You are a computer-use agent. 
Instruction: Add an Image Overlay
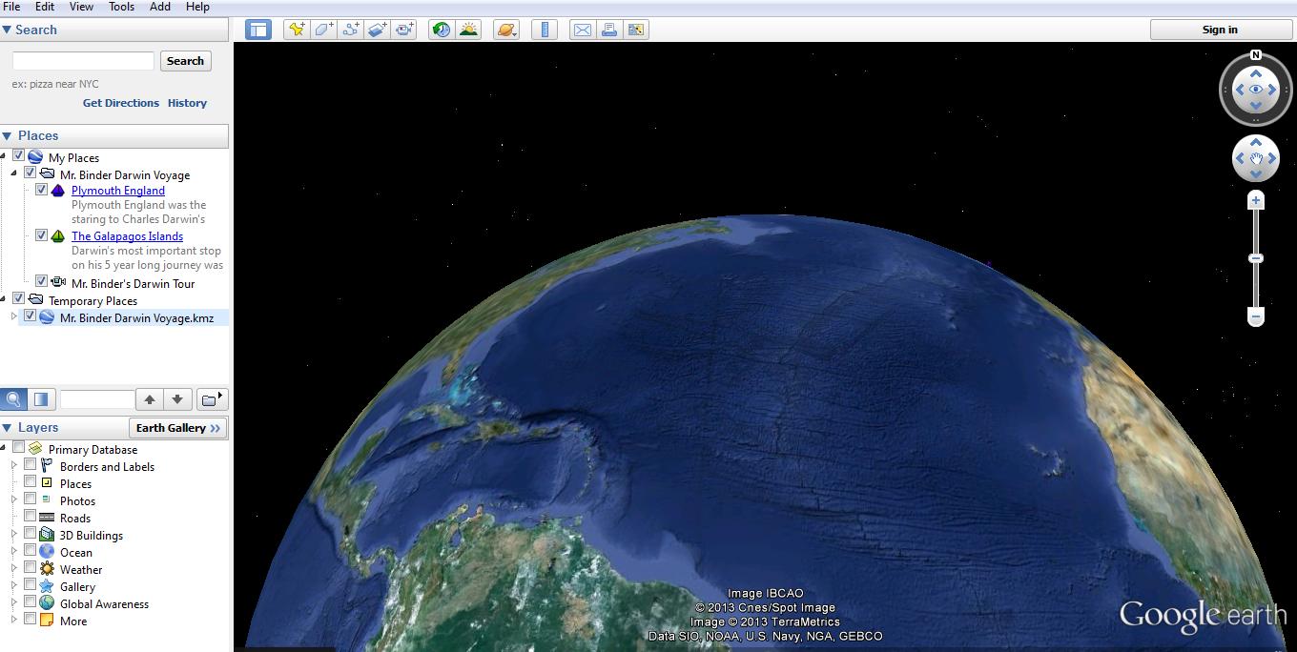[x=377, y=30]
